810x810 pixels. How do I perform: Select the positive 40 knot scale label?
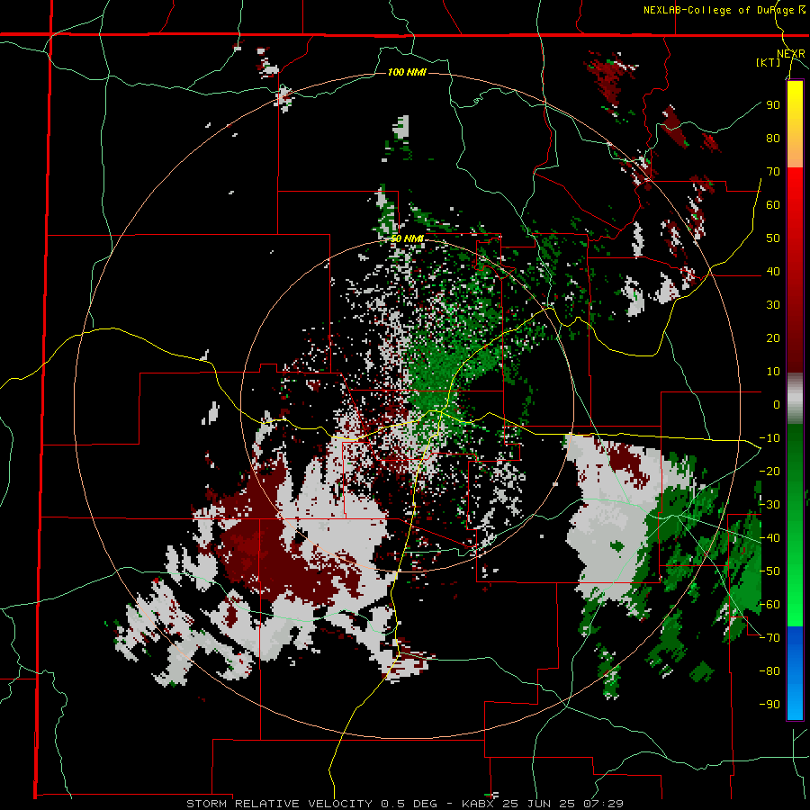click(x=773, y=271)
